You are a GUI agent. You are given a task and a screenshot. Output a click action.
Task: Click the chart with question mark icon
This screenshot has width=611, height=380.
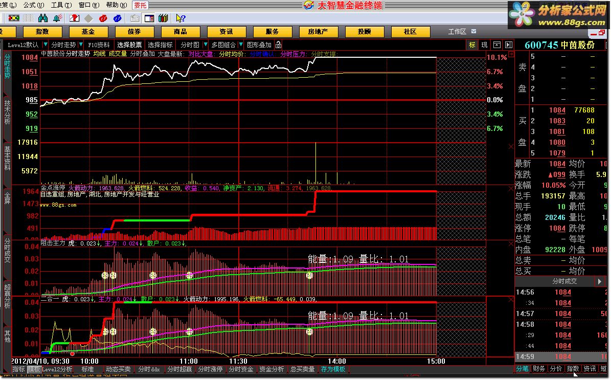pyautogui.click(x=75, y=18)
